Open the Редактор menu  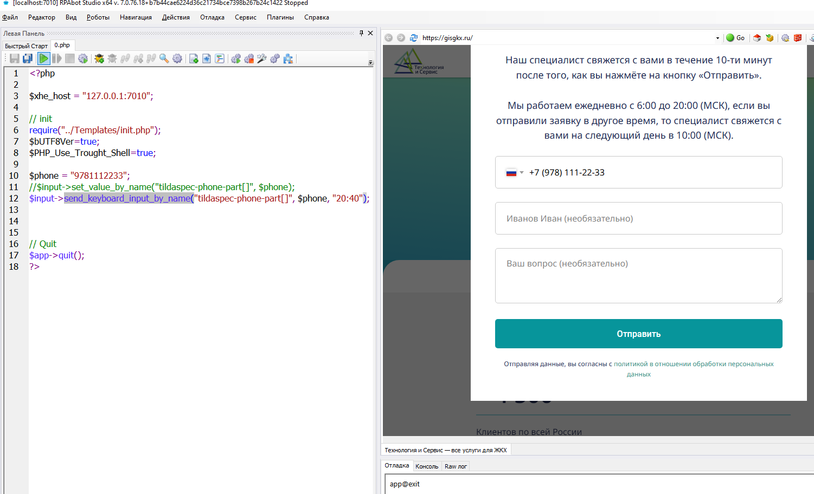(x=42, y=17)
